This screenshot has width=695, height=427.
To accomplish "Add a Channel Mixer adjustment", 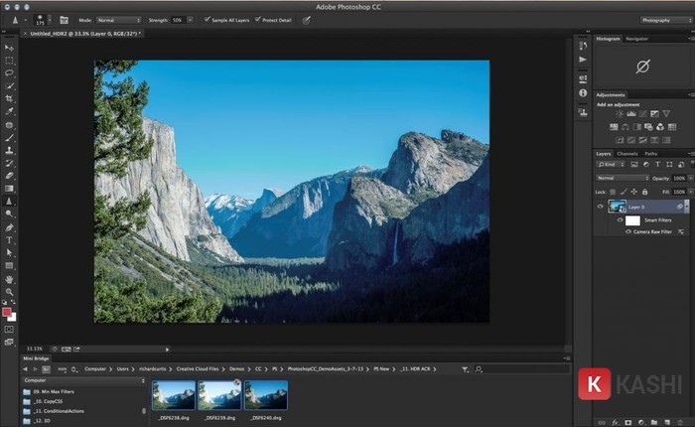I will point(660,127).
